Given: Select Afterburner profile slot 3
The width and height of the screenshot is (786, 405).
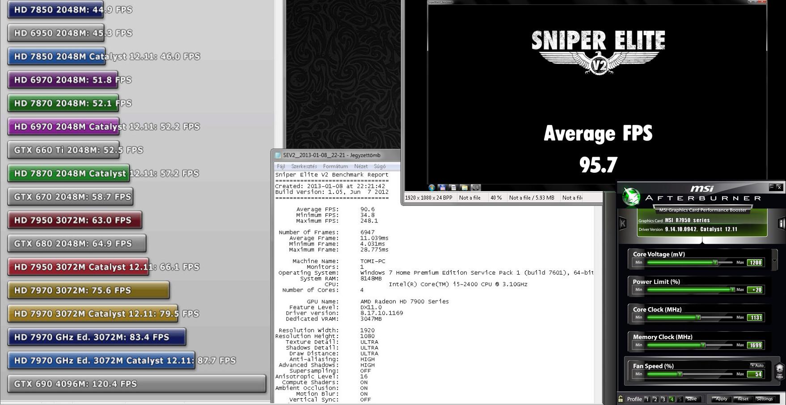Looking at the screenshot, I should 663,399.
